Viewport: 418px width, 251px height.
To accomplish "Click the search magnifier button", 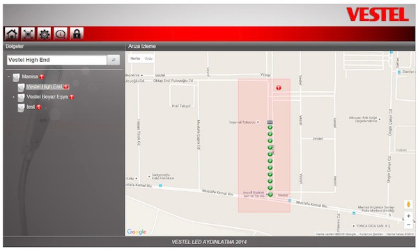I will (x=114, y=60).
